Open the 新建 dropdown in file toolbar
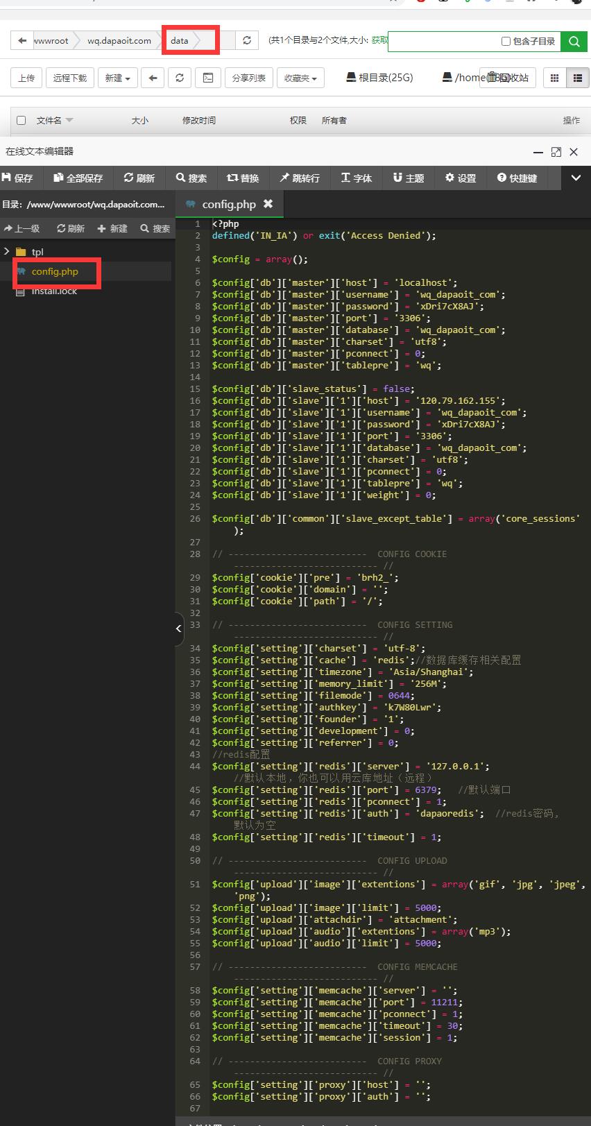Viewport: 591px width, 1126px height. click(x=118, y=78)
